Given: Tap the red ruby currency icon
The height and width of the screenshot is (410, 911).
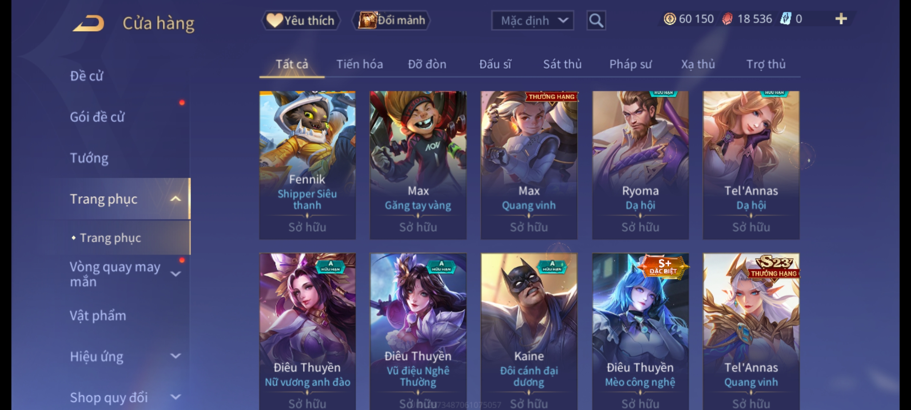Looking at the screenshot, I should pos(727,19).
